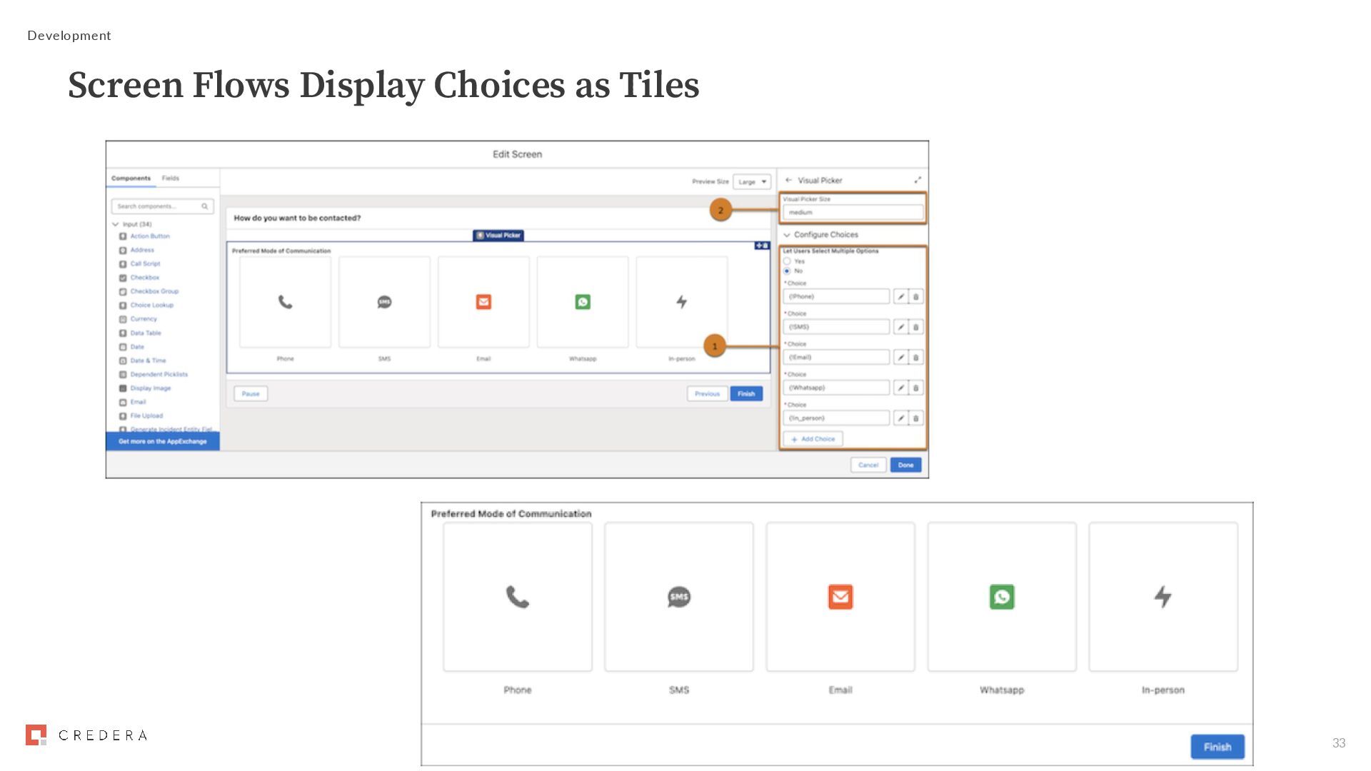
Task: Collapse the Configure Choices section
Action: pos(787,235)
